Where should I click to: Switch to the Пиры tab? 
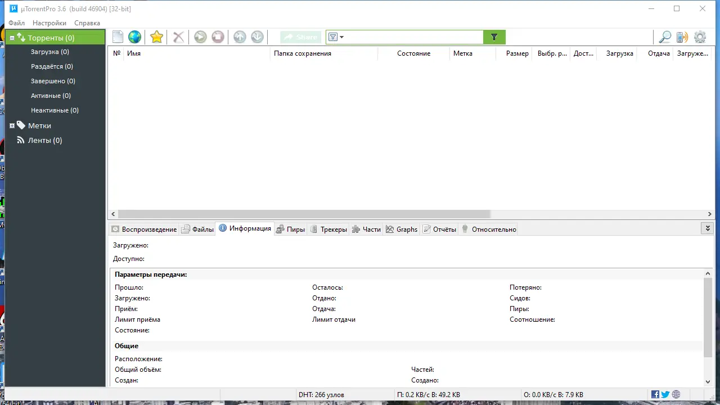[290, 229]
